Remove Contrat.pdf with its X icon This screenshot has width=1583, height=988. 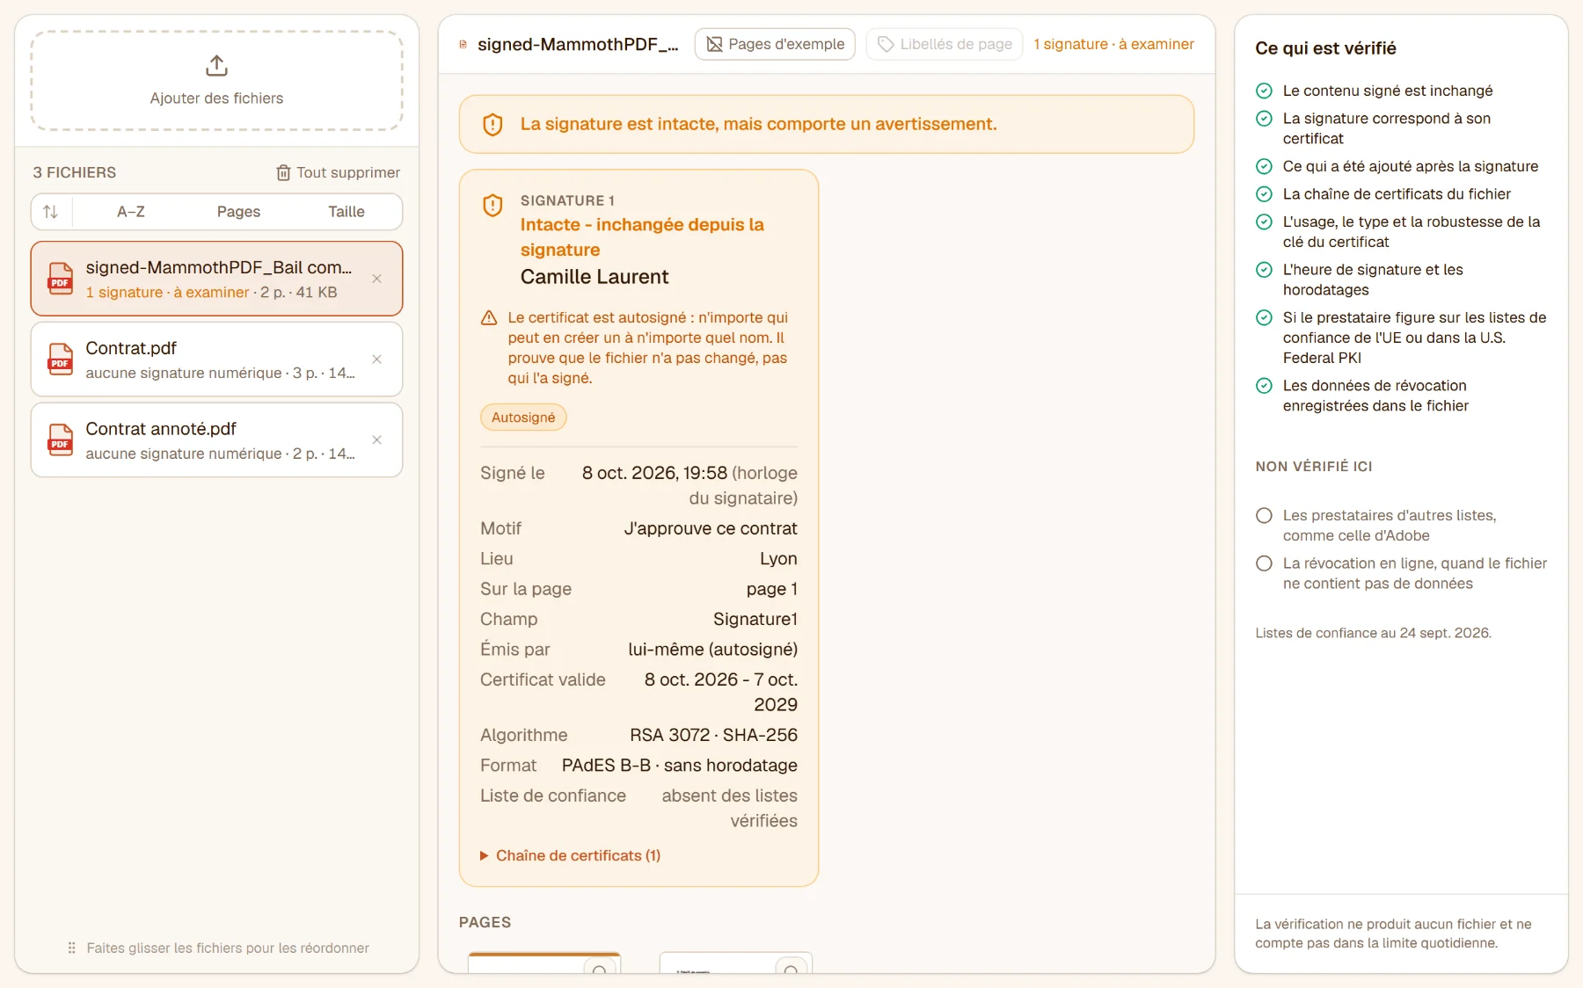tap(376, 360)
